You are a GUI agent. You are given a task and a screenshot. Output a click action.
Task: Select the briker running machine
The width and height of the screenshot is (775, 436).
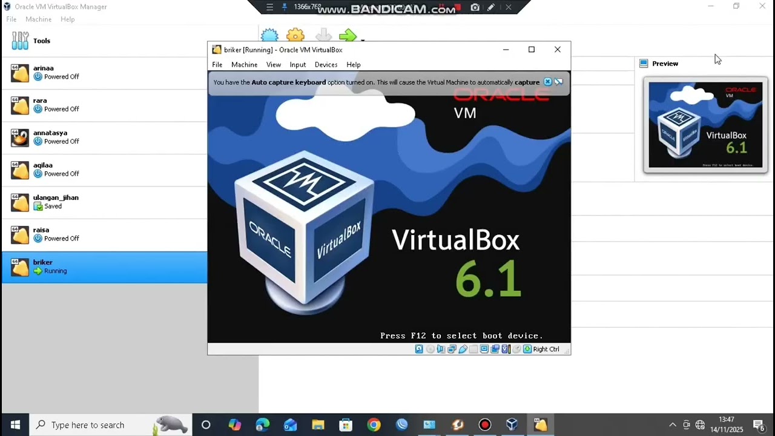pos(104,267)
